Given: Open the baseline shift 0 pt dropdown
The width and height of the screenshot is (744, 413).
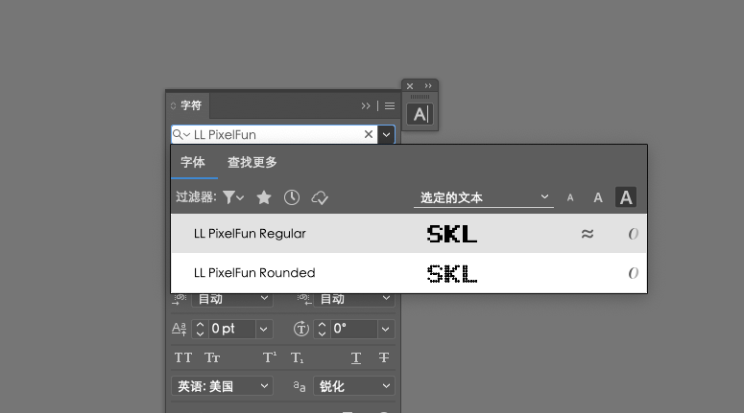Looking at the screenshot, I should (x=264, y=330).
